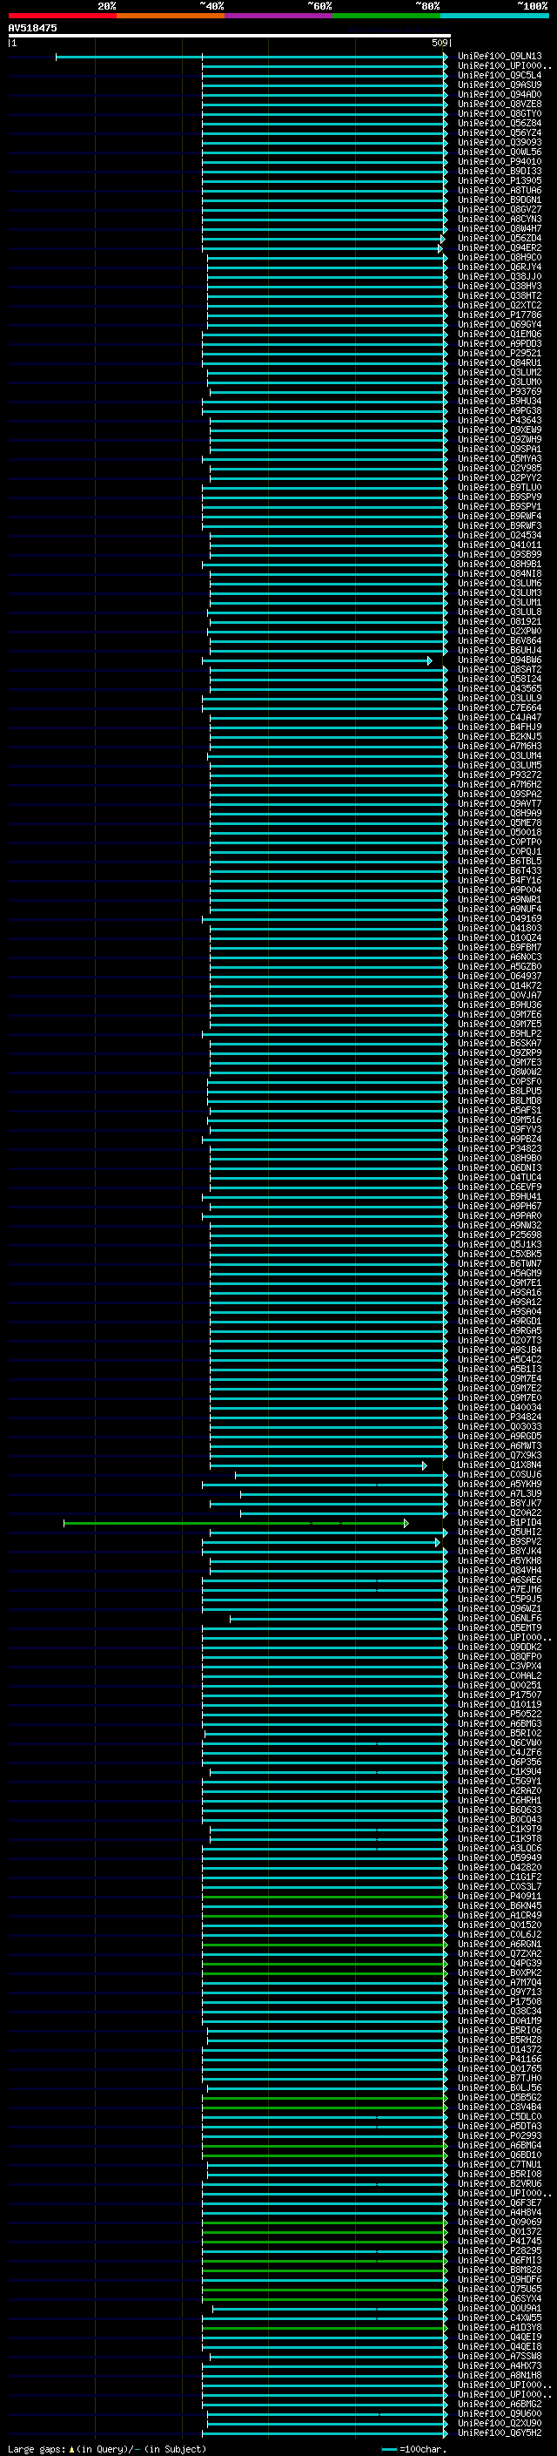Image resolution: width=557 pixels, height=2456 pixels.
Task: Click the arrowhead ending the Q1X8N4 alignment
Action: (425, 1465)
